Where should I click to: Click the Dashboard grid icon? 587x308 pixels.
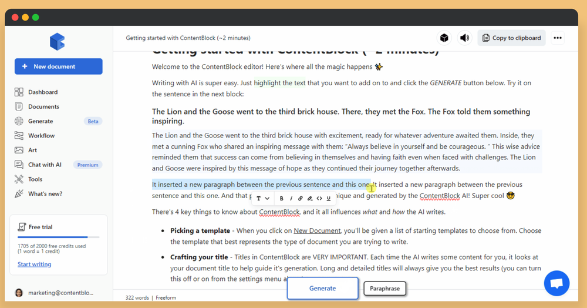(x=19, y=92)
